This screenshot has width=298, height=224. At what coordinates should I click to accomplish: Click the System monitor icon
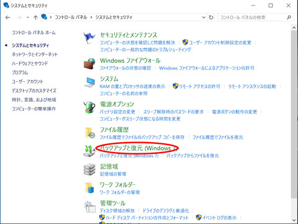pos(89,82)
